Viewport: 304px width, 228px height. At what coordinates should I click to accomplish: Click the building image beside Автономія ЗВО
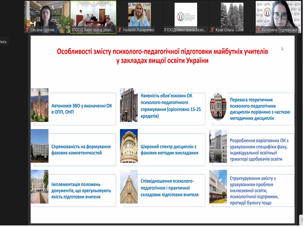tap(40, 105)
